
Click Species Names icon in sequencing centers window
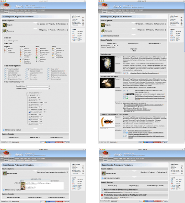coord(104,173)
